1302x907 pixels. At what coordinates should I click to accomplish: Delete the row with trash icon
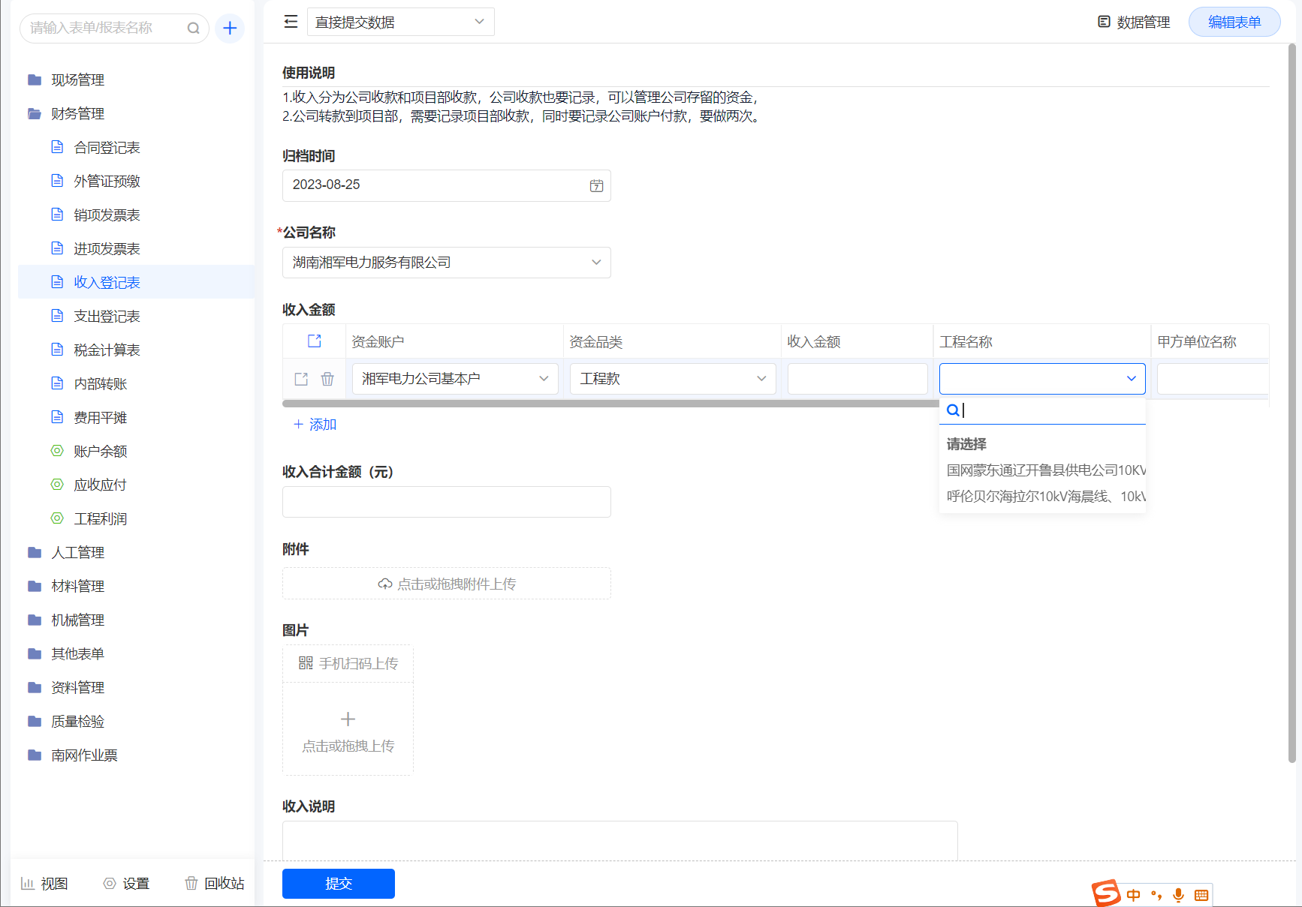click(x=327, y=379)
